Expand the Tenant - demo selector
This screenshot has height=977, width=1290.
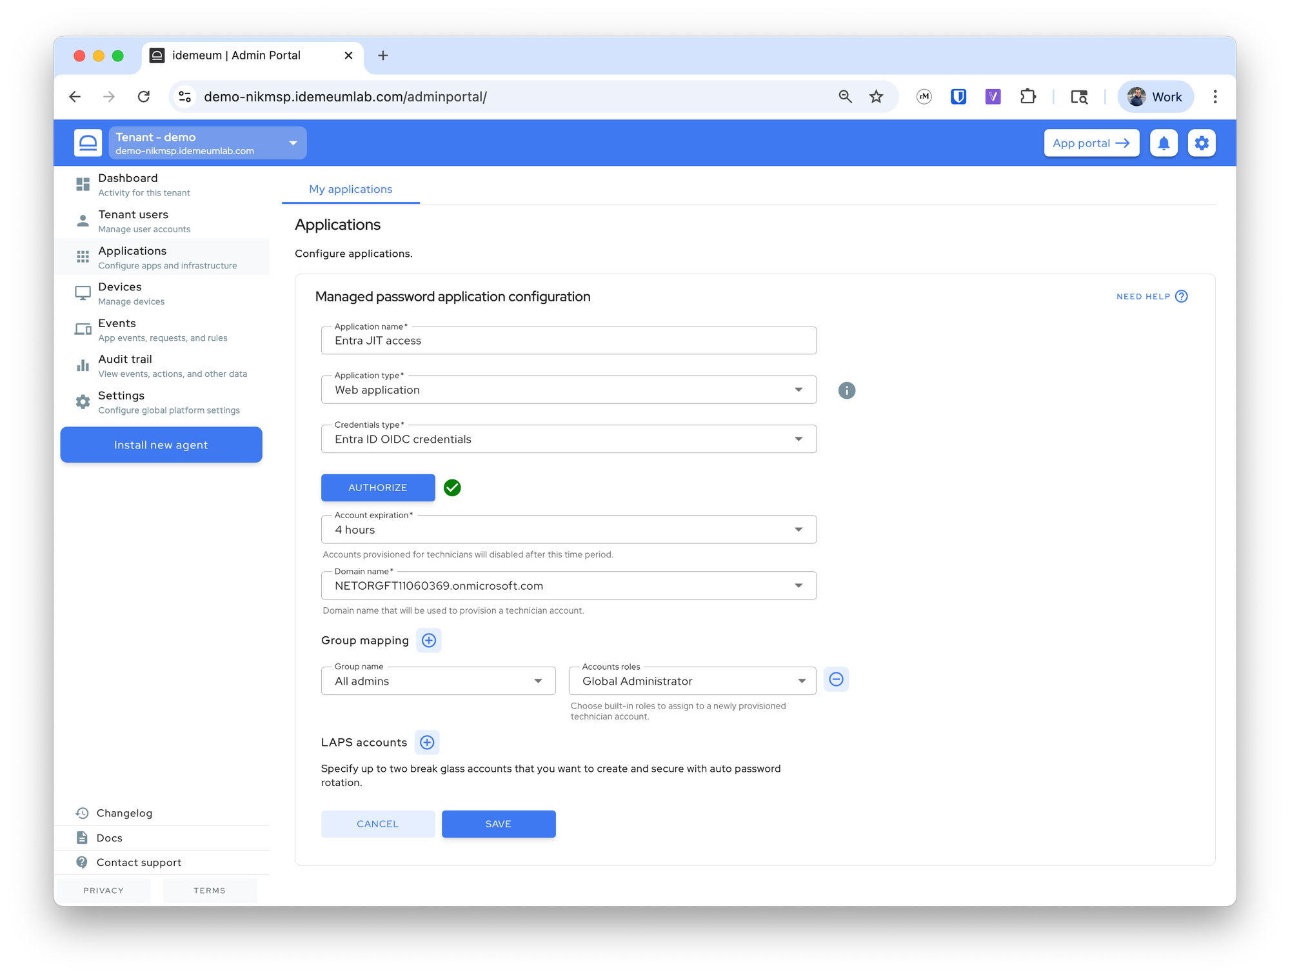208,143
